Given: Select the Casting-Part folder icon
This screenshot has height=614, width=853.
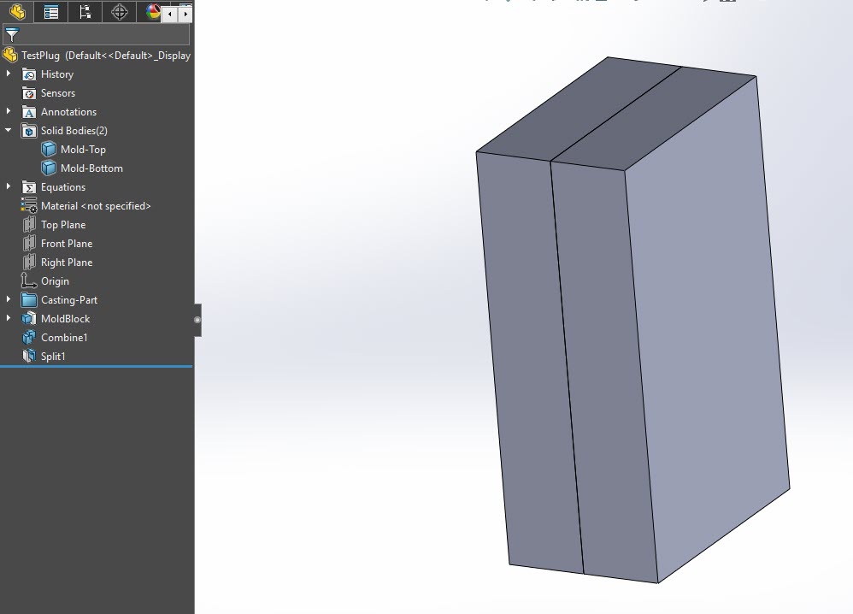Looking at the screenshot, I should 29,300.
